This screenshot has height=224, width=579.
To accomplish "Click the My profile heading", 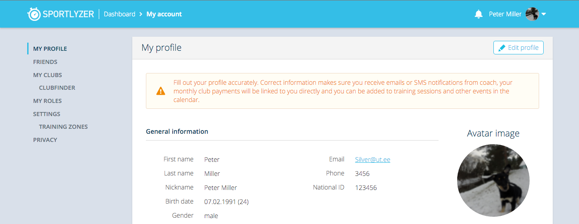I will (x=161, y=48).
